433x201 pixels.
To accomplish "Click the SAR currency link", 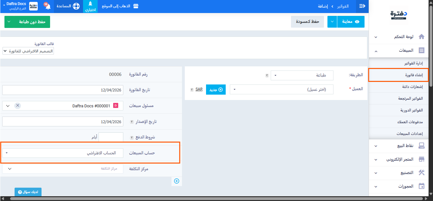I will click(x=199, y=89).
